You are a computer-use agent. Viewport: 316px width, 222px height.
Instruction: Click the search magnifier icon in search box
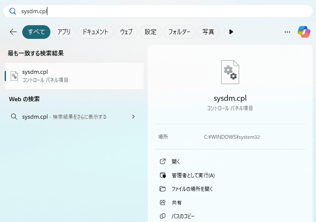pyautogui.click(x=13, y=11)
